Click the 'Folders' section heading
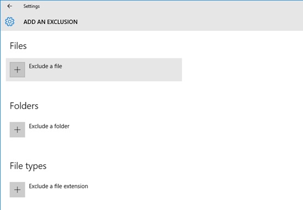 click(x=24, y=106)
